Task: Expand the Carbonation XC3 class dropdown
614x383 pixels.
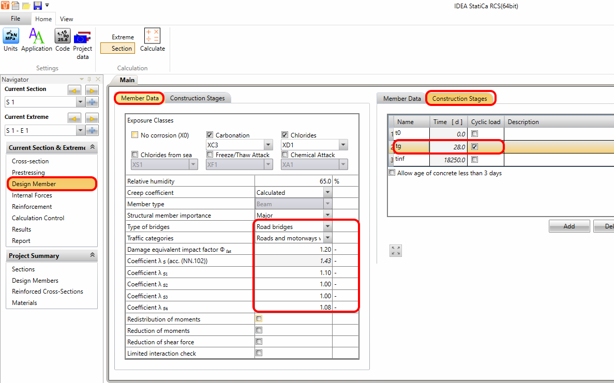Action: pos(267,145)
